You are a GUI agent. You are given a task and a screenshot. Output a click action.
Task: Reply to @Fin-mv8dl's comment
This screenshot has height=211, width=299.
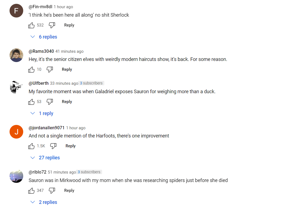(x=69, y=25)
